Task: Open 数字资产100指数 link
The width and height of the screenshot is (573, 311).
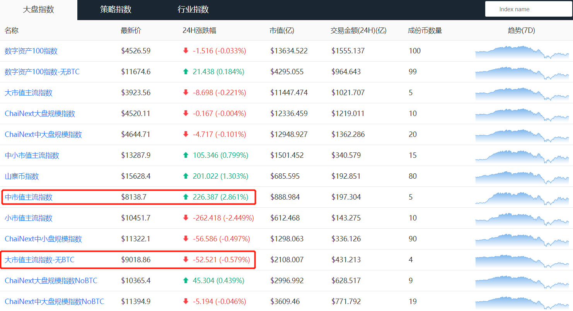Action: pyautogui.click(x=31, y=51)
